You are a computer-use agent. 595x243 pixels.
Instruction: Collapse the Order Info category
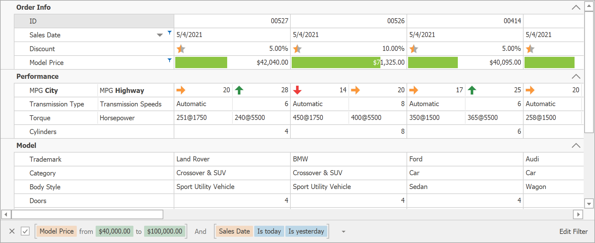(x=576, y=7)
